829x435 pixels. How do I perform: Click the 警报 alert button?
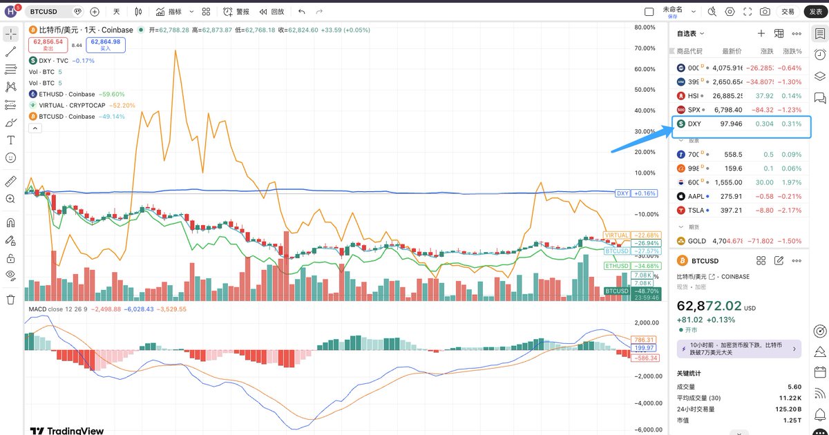pyautogui.click(x=237, y=12)
